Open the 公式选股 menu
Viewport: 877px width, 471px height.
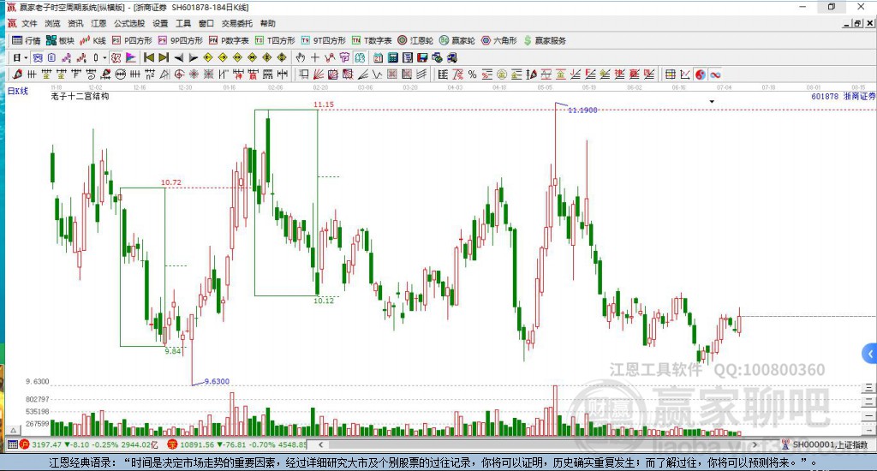[129, 23]
